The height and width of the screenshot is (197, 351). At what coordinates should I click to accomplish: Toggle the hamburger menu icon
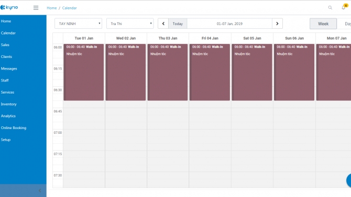tap(36, 8)
